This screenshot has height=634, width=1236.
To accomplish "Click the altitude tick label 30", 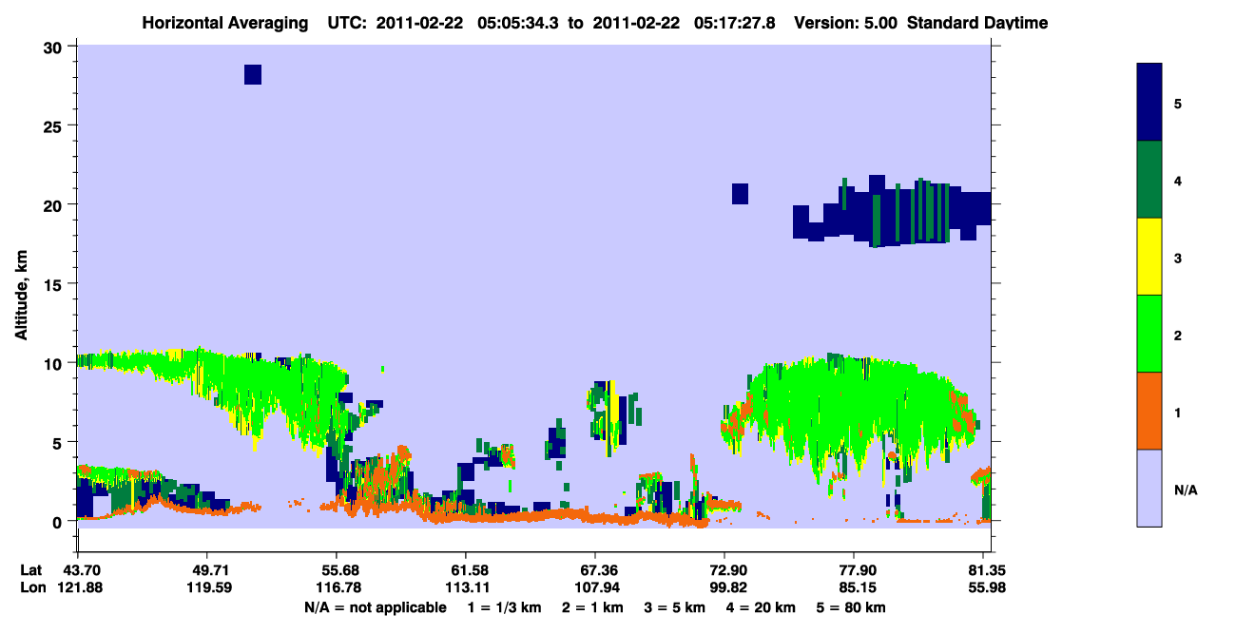I will point(55,47).
